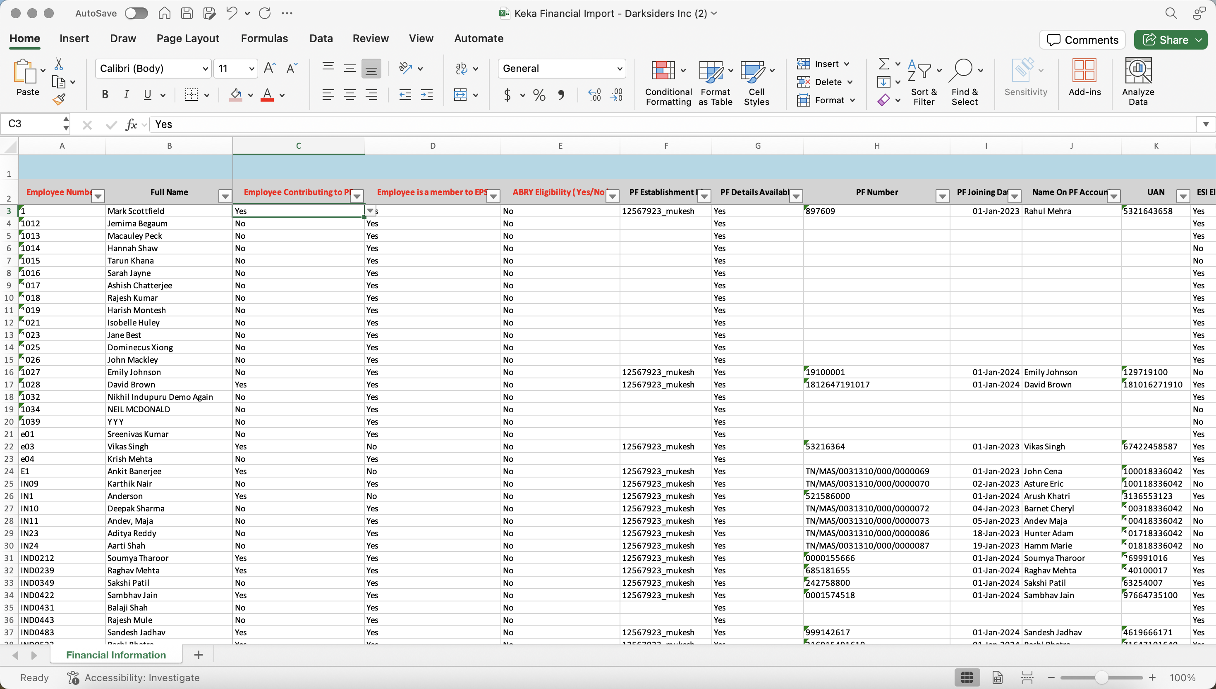Click the Increase Indent icon

pos(427,95)
